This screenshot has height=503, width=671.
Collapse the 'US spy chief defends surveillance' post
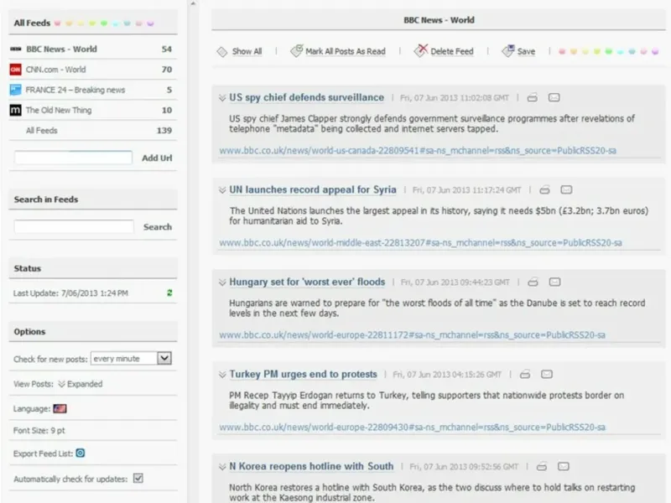[222, 98]
